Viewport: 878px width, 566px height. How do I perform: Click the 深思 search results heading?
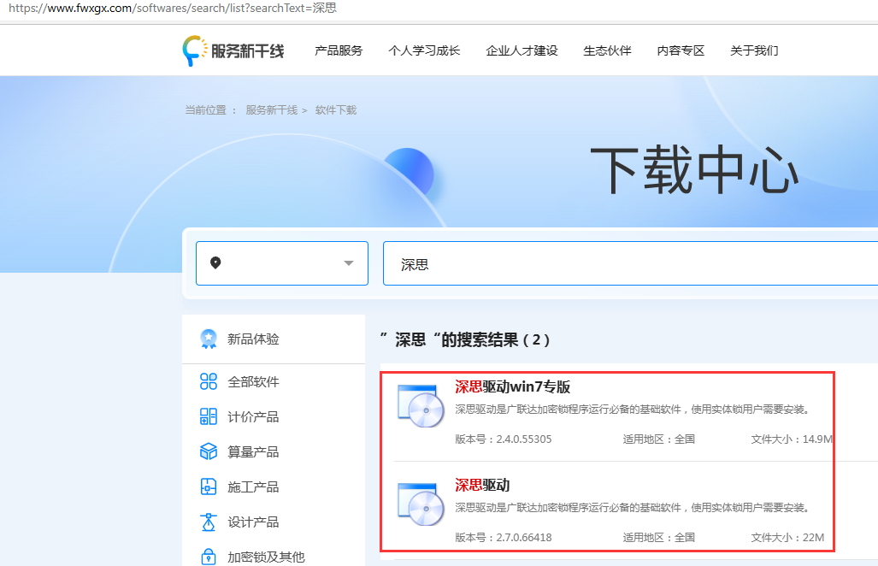click(x=465, y=339)
